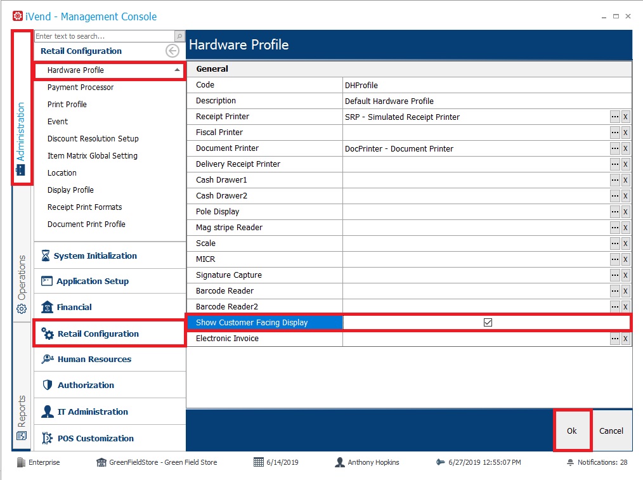Clear the Fiscal Printer field with X
The height and width of the screenshot is (480, 643).
click(x=625, y=133)
